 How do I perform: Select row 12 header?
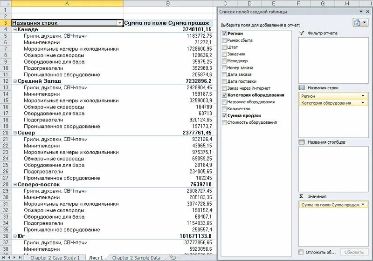click(x=6, y=81)
